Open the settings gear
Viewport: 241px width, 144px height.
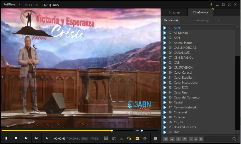[x=145, y=138]
